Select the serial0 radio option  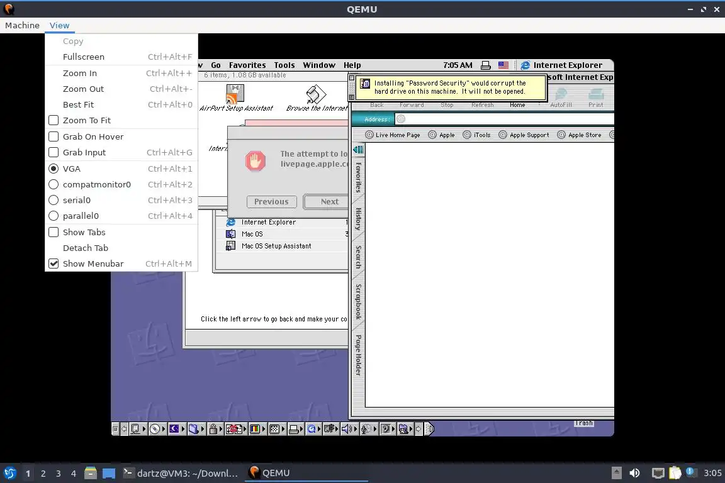[53, 200]
